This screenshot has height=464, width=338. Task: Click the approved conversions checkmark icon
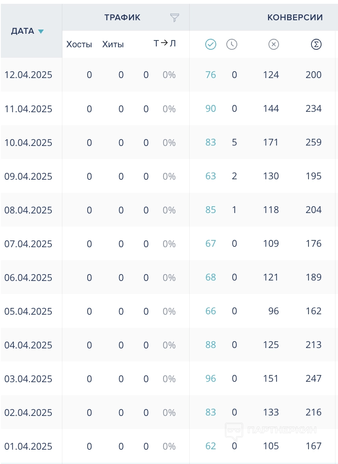211,44
